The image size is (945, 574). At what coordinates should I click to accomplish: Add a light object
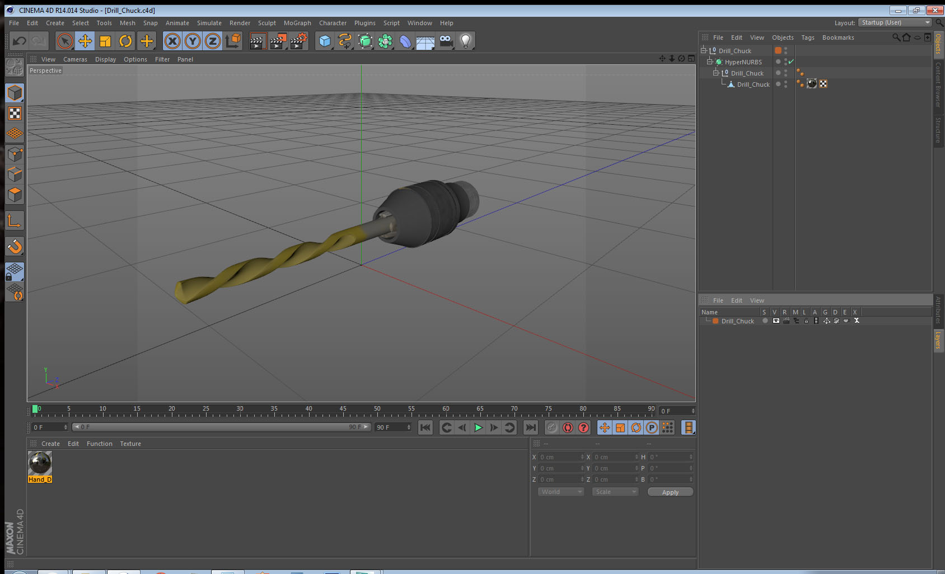(466, 41)
